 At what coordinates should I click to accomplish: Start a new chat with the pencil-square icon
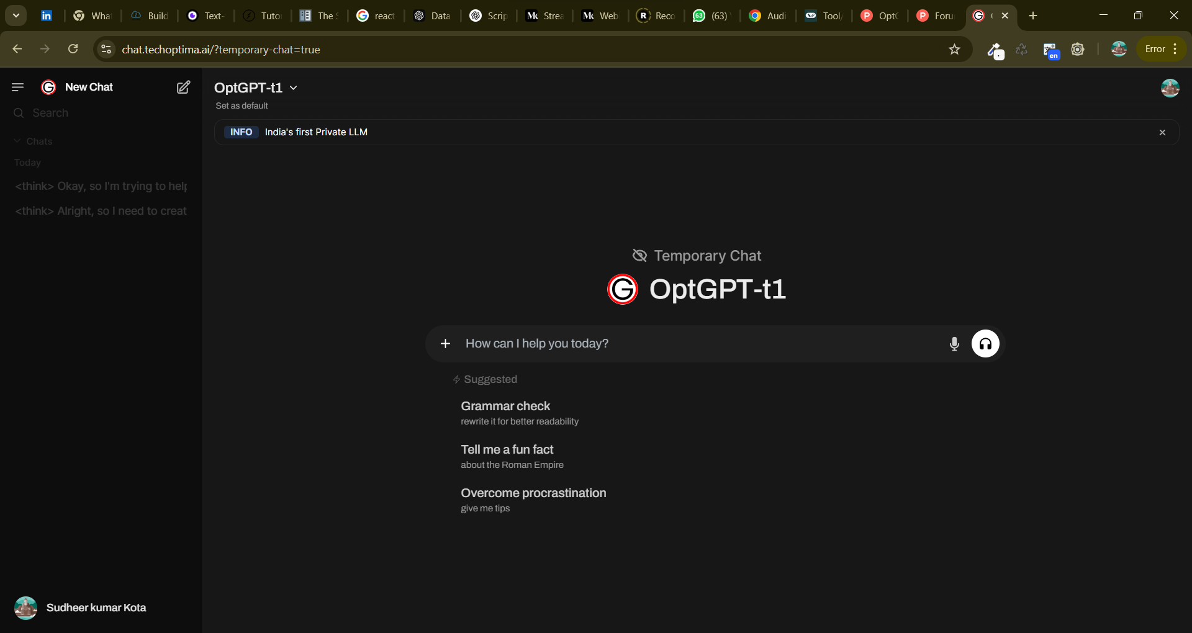pos(183,87)
